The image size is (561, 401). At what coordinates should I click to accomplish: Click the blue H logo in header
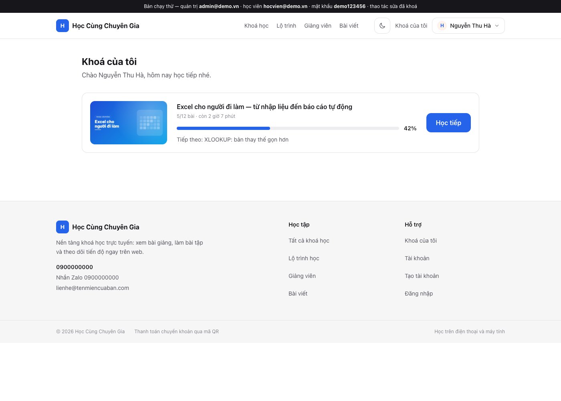pyautogui.click(x=63, y=26)
